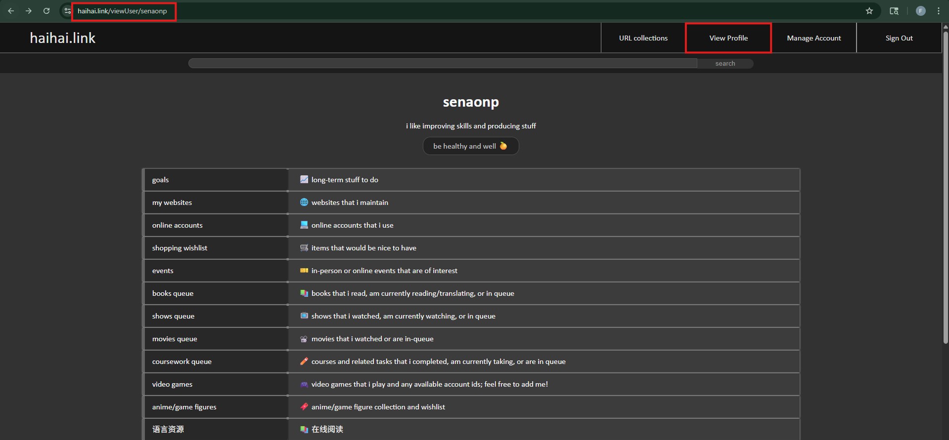Open the books queue collection
The height and width of the screenshot is (440, 949).
pyautogui.click(x=173, y=293)
